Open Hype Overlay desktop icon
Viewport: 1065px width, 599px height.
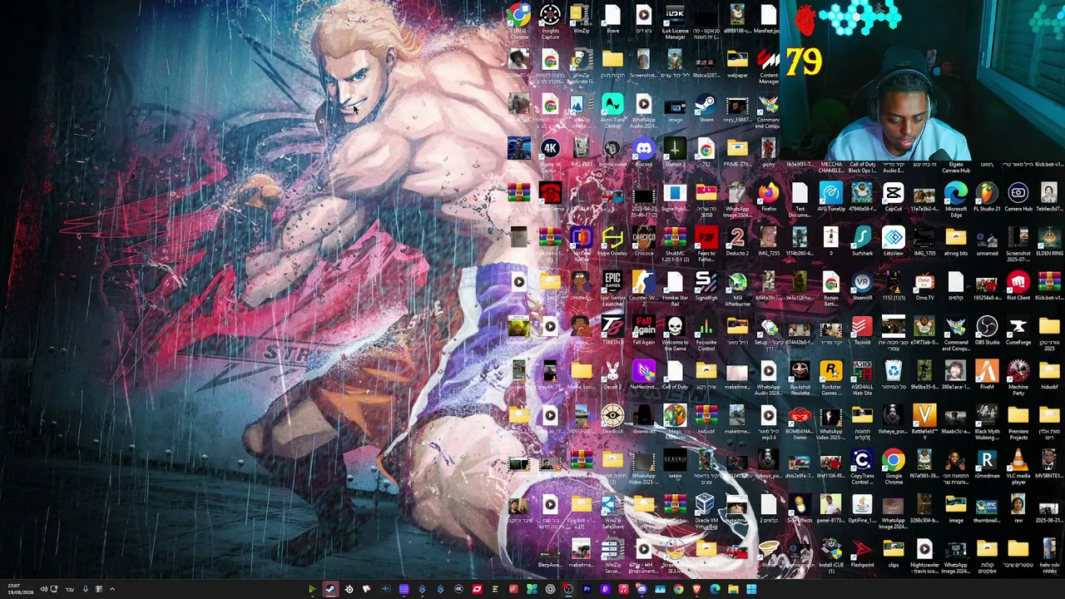pos(612,243)
